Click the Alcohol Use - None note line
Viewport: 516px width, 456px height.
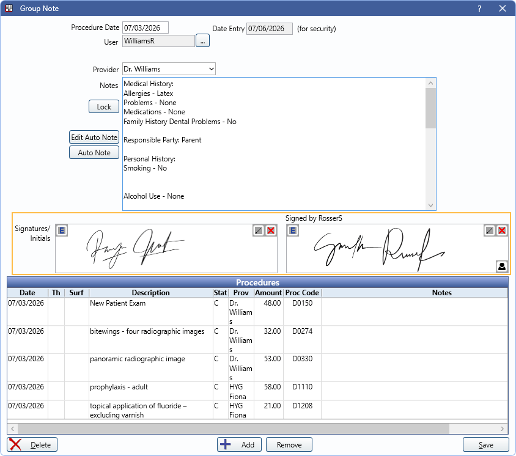153,196
